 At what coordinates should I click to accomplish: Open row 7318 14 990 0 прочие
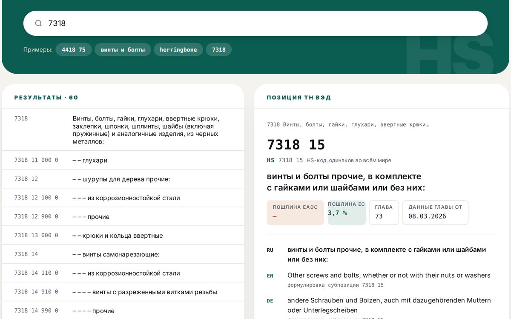(123, 310)
